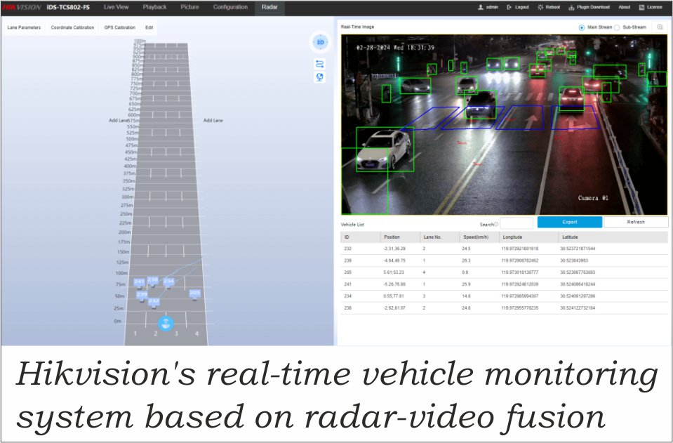Click the left Add Lane label

coord(119,121)
